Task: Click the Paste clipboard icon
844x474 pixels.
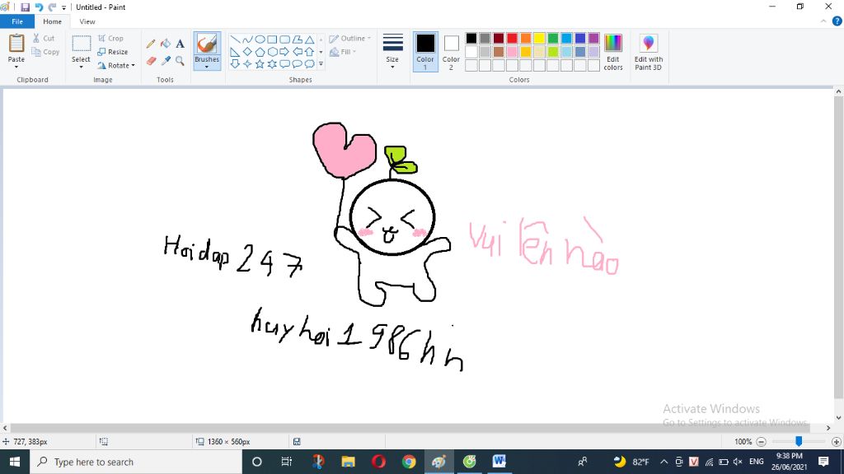Action: (16, 43)
